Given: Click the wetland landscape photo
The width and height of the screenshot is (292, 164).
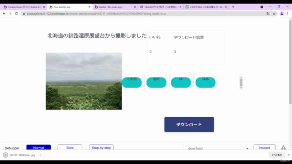Looking at the screenshot, I should click(84, 81).
